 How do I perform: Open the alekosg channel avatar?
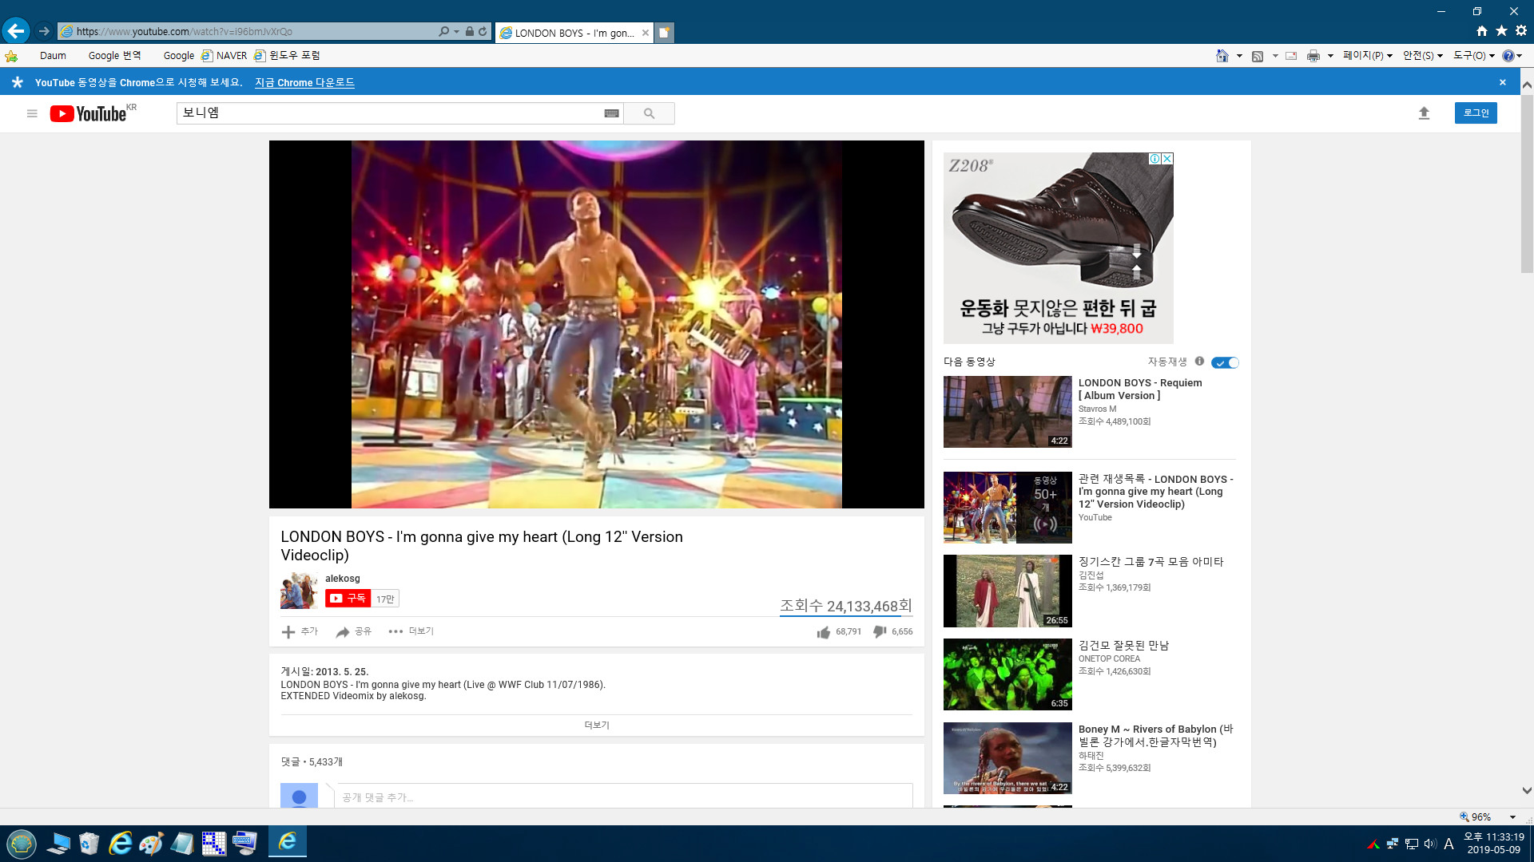pos(299,591)
